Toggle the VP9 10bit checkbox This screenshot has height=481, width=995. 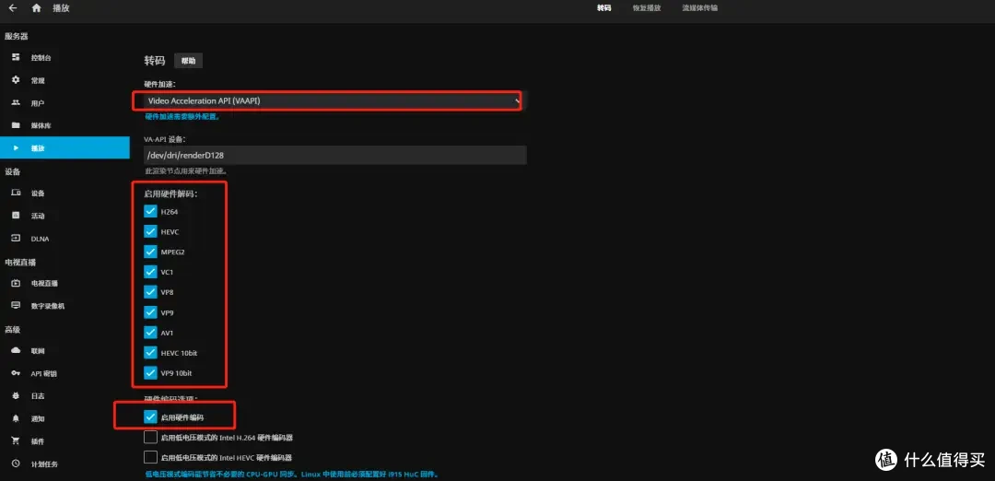coord(150,372)
